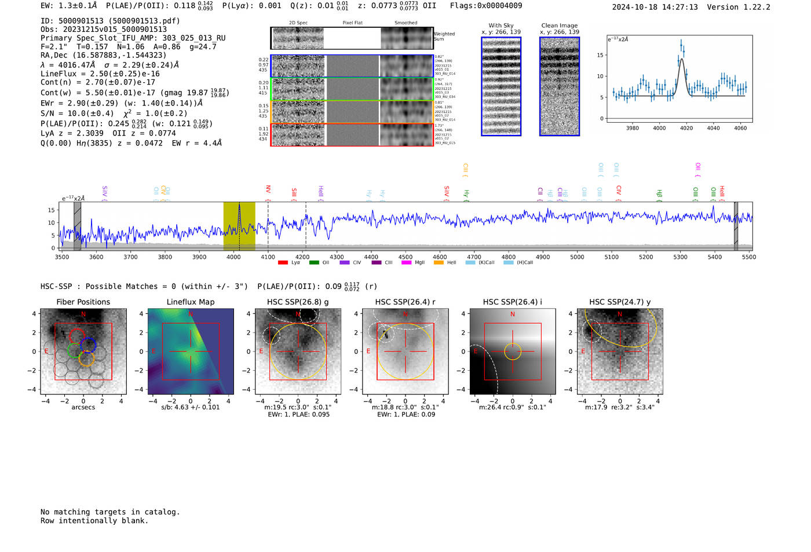Select the Weighted Sum 2D spectrum row
The image size is (811, 552).
point(352,38)
